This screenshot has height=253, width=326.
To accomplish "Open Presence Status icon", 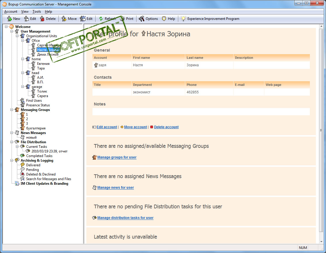I will click(x=22, y=105).
